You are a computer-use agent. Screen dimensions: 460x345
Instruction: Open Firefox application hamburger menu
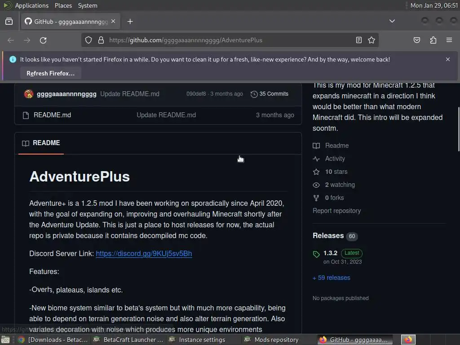(449, 40)
